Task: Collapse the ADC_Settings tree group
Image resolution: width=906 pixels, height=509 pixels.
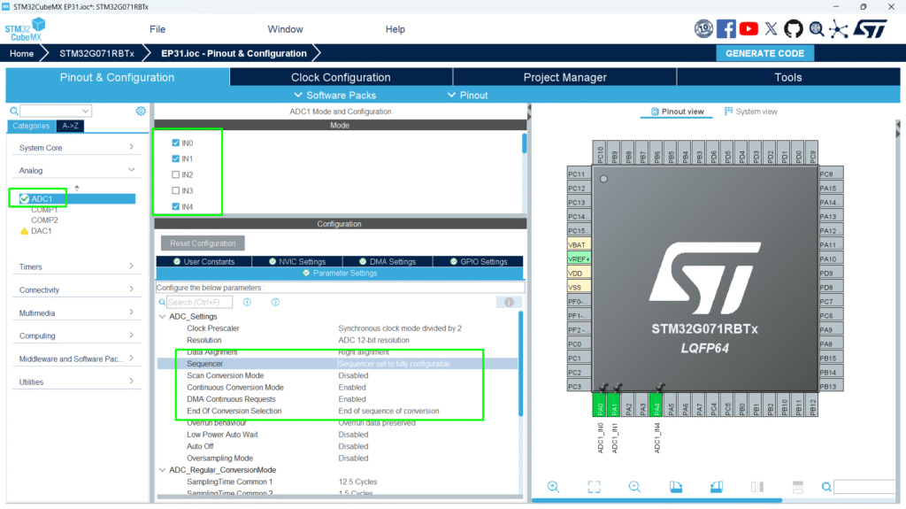Action: [162, 317]
